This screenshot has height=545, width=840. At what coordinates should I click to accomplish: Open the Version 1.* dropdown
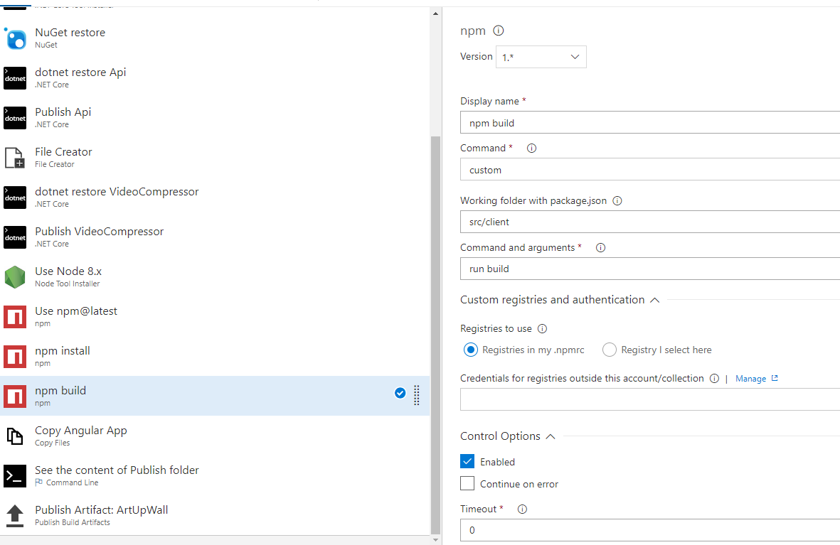tap(541, 57)
